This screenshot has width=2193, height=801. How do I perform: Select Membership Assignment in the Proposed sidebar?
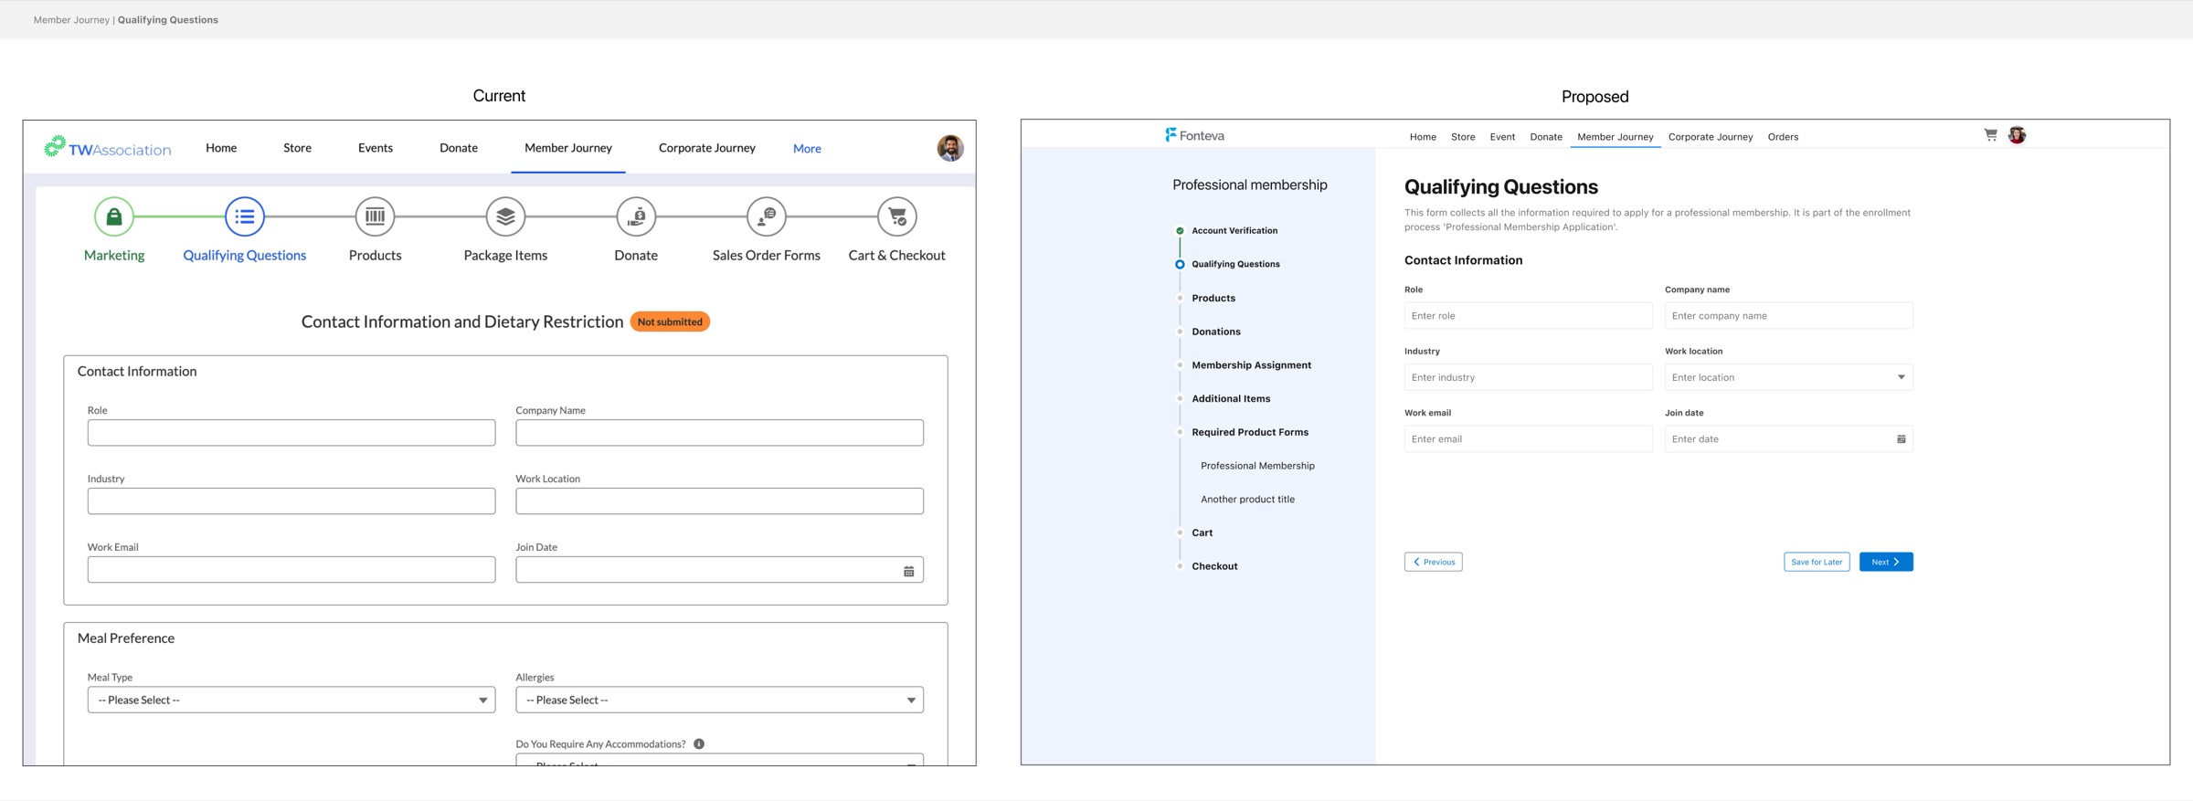(1251, 365)
